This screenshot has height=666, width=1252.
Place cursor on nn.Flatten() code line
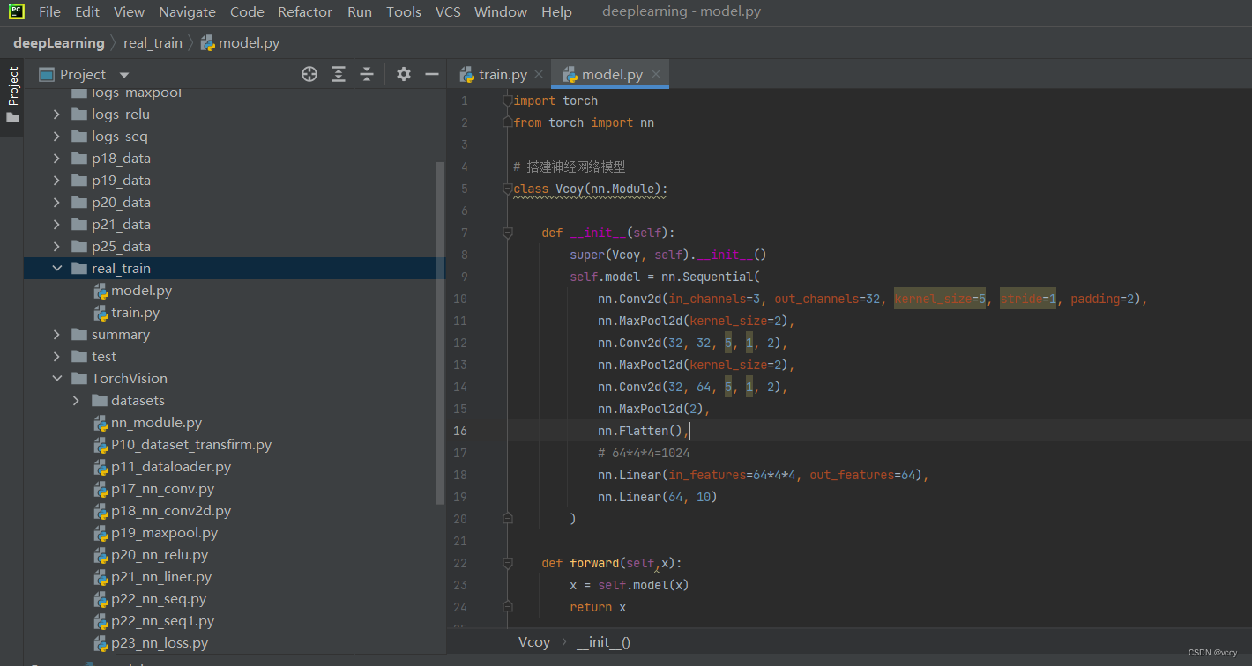[x=643, y=431]
